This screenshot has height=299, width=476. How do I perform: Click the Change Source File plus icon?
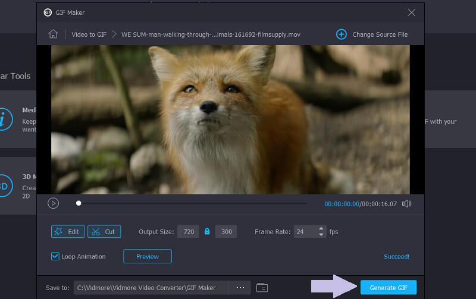(x=342, y=34)
